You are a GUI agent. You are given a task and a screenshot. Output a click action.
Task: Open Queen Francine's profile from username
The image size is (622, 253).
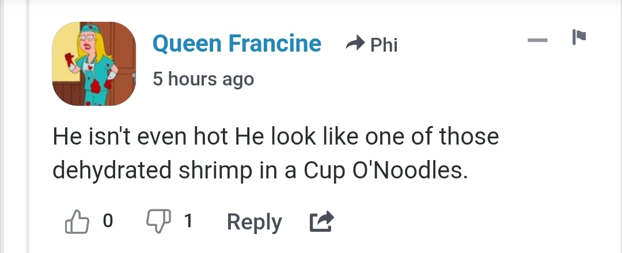coord(237,43)
